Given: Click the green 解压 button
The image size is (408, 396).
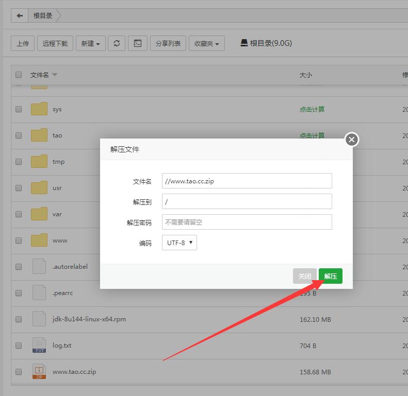Looking at the screenshot, I should coord(331,276).
